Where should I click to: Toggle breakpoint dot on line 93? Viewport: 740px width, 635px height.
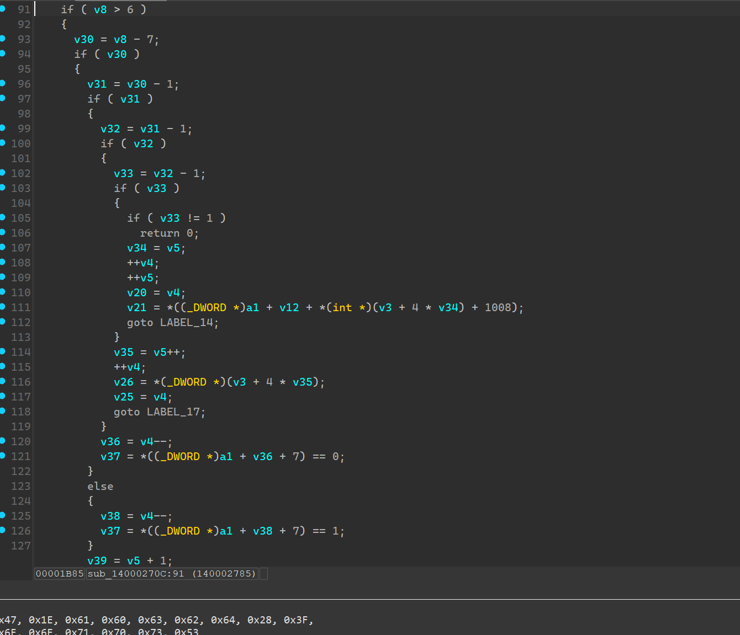coord(3,39)
